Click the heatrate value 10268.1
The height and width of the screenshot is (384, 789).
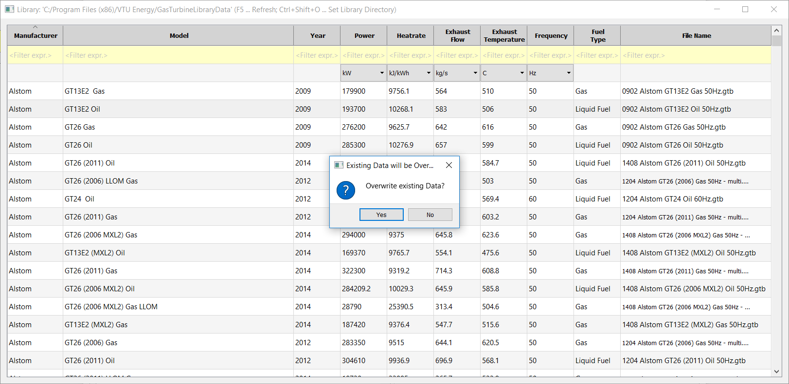pos(400,109)
